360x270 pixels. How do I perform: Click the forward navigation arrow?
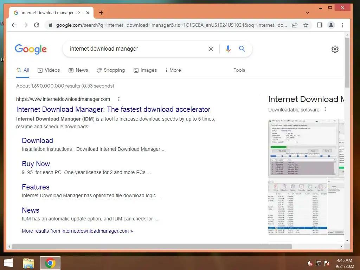coord(25,25)
